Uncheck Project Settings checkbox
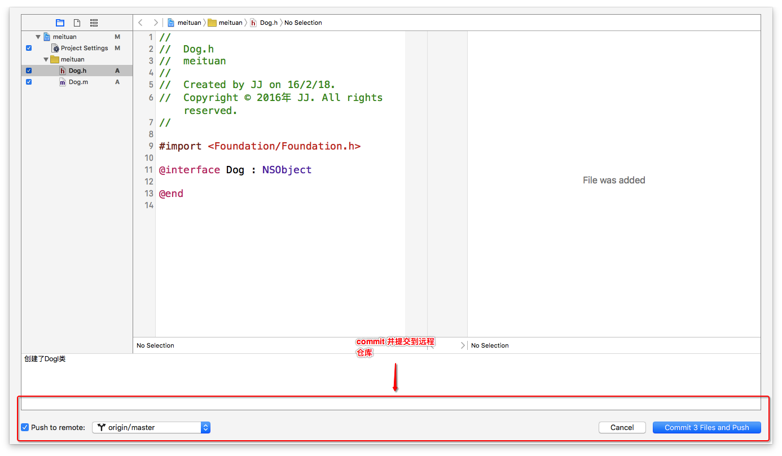This screenshot has height=456, width=782. pos(29,48)
